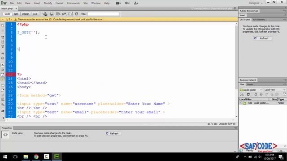Click the Collapse Selection coding toolbar icon
Screen dimensions: 287x161
[3, 42]
